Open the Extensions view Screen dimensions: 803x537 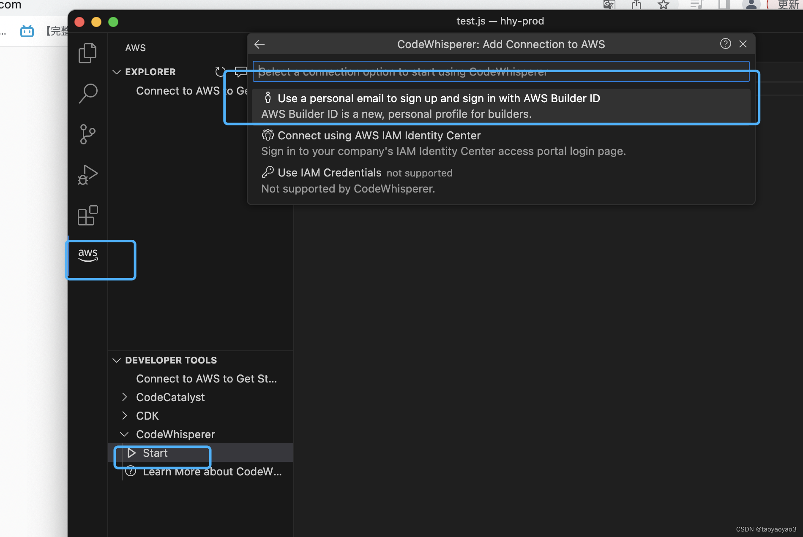click(x=87, y=215)
